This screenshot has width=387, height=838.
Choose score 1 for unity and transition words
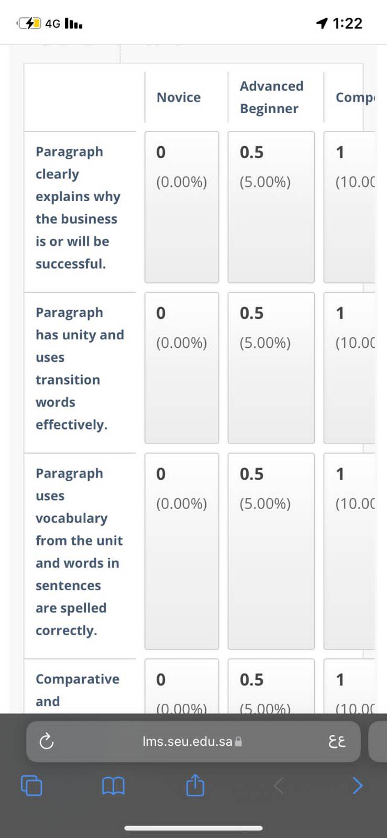(349, 368)
